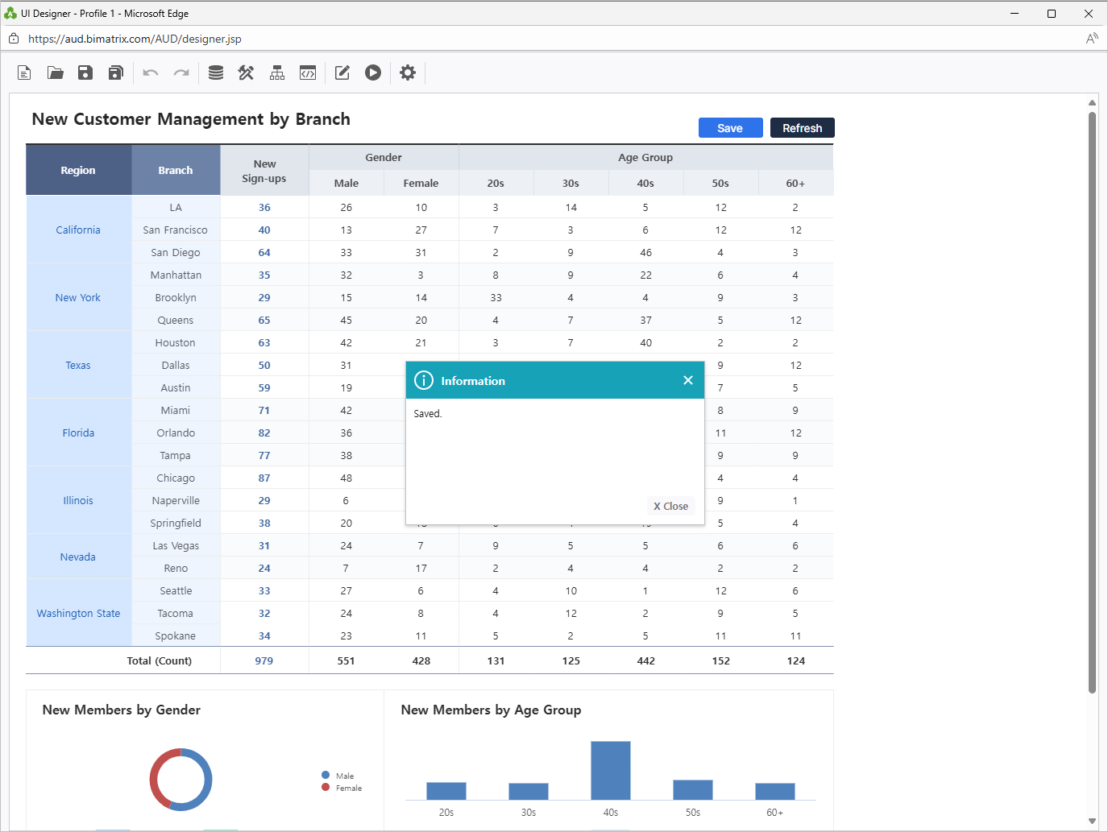Run preview with the play icon

tap(372, 72)
